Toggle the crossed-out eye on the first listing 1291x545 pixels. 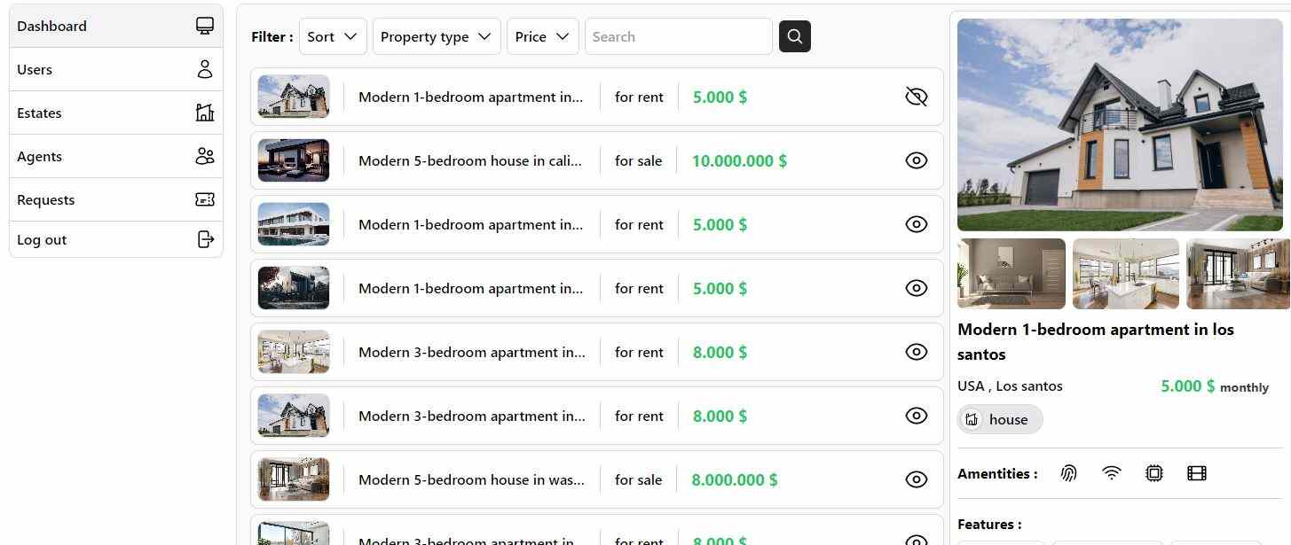coord(916,97)
